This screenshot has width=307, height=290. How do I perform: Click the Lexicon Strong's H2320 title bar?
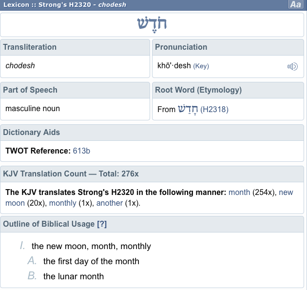(x=65, y=5)
